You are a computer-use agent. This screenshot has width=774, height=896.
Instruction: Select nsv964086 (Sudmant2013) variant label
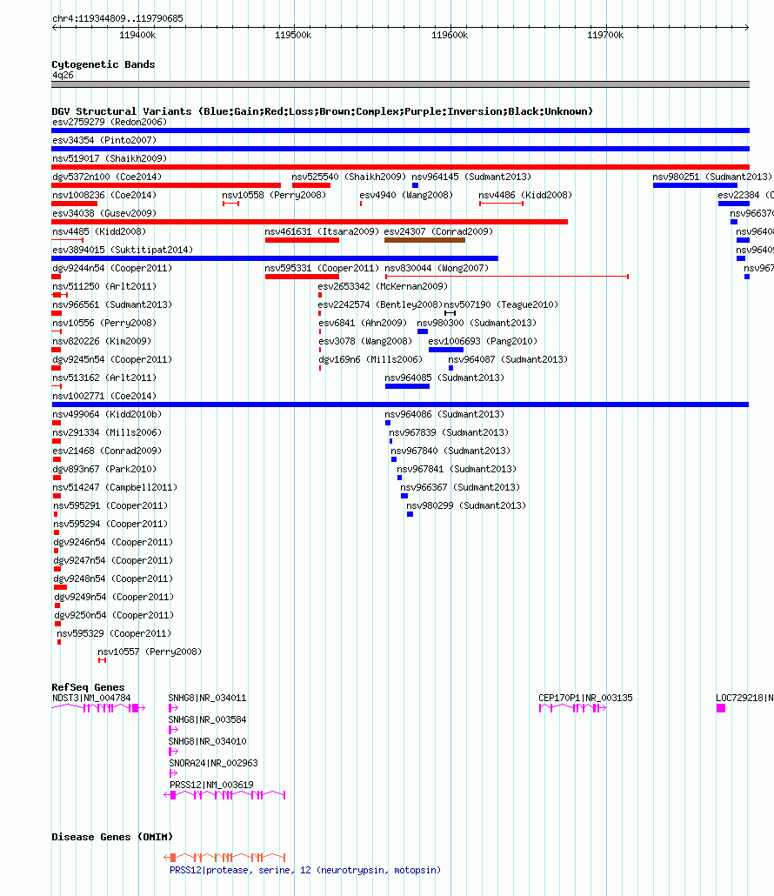coord(444,414)
